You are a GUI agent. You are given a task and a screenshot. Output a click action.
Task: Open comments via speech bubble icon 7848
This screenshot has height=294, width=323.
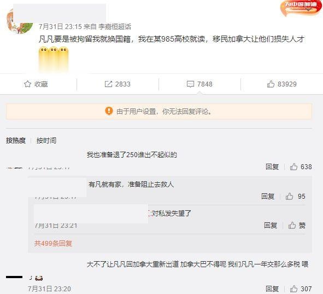pos(190,84)
